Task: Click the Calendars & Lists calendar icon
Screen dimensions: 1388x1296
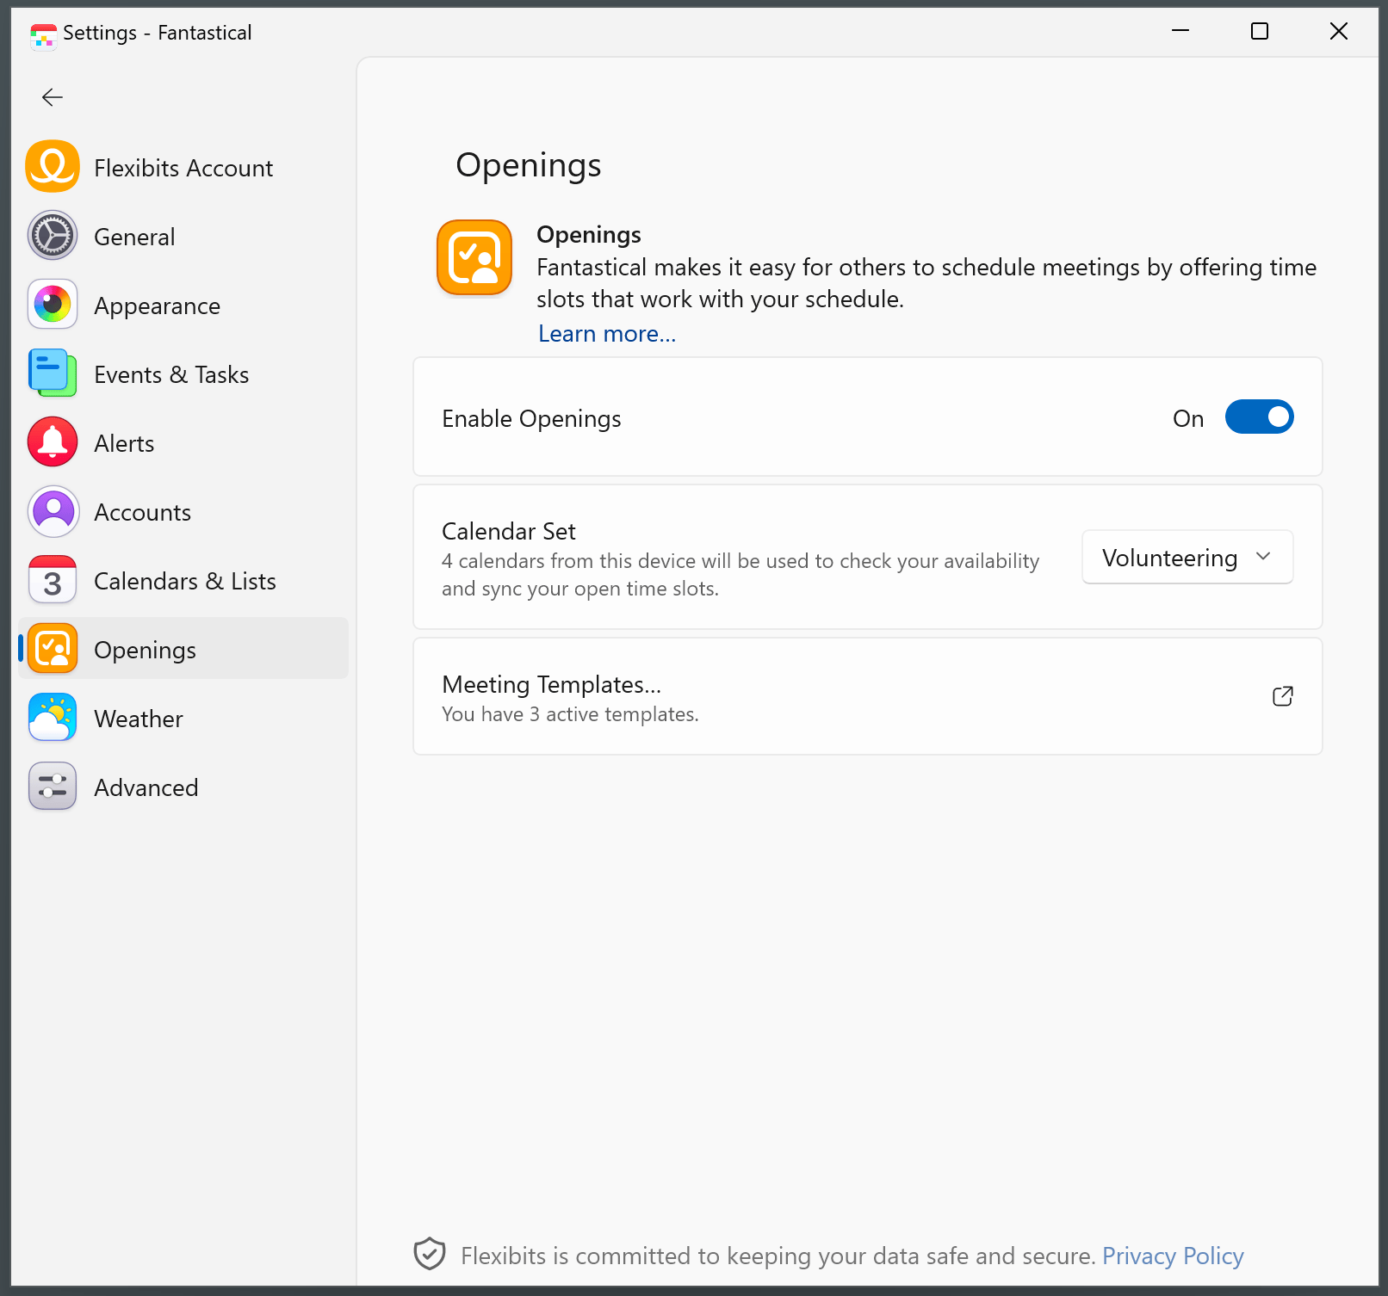Action: [53, 579]
